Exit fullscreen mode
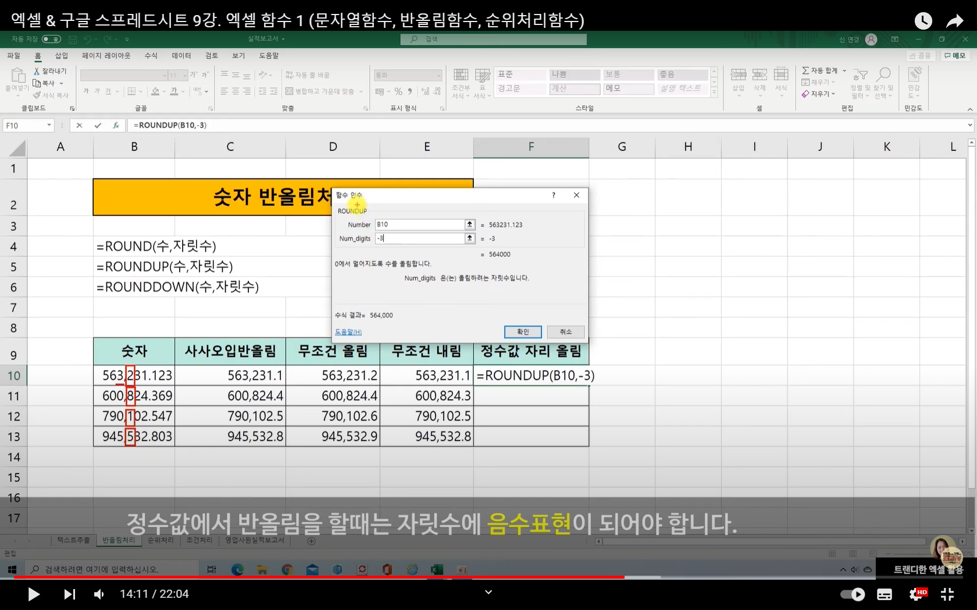 click(x=947, y=594)
